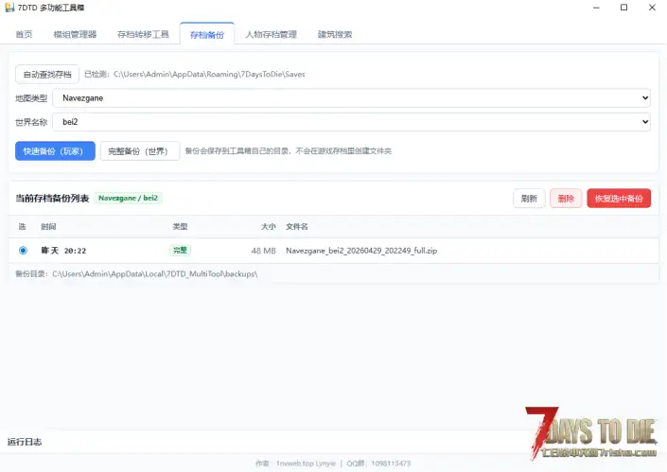
Task: Expand the 世界名称 bei2 dropdown
Action: pos(351,122)
